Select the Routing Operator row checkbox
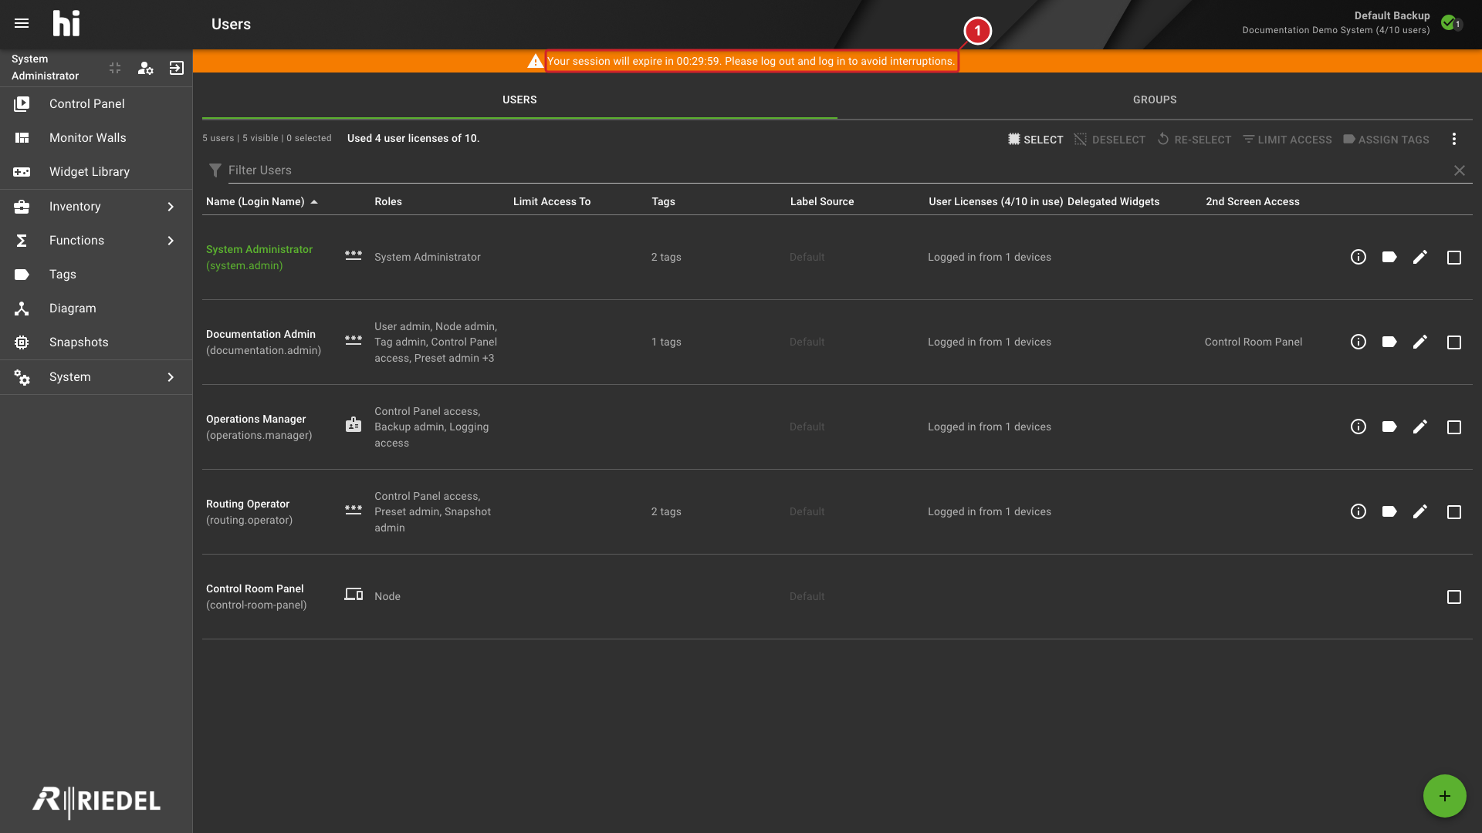 click(x=1454, y=512)
